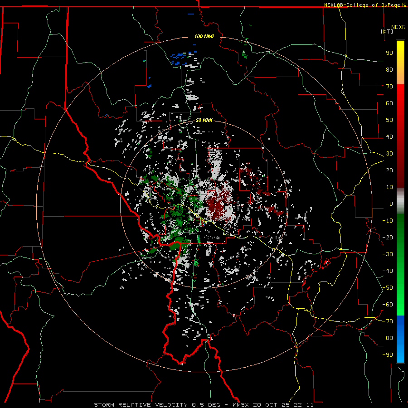Image resolution: width=408 pixels, height=408 pixels.
Task: Click the -30 value on velocity scale
Action: point(388,254)
